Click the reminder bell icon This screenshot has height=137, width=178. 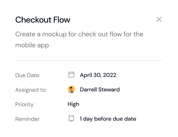[71, 119]
